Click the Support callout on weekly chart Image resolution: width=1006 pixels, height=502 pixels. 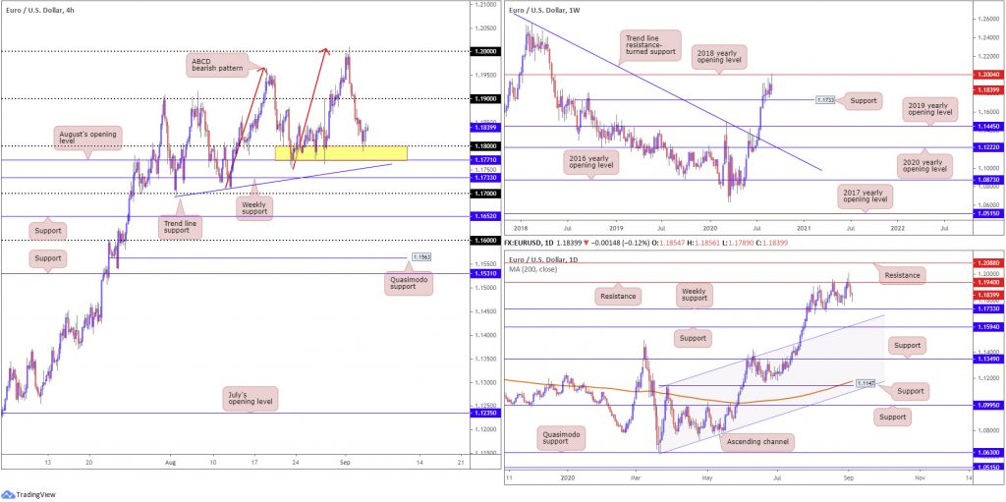tap(862, 100)
